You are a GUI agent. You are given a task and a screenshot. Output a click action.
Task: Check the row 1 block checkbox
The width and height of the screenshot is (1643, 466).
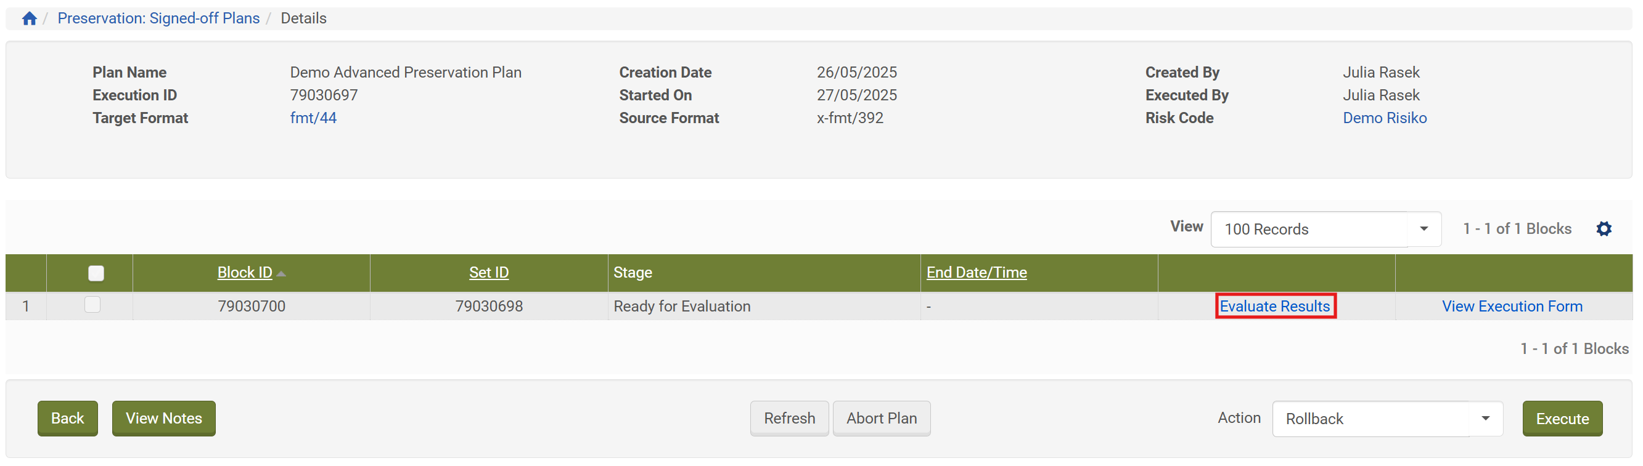(x=92, y=305)
